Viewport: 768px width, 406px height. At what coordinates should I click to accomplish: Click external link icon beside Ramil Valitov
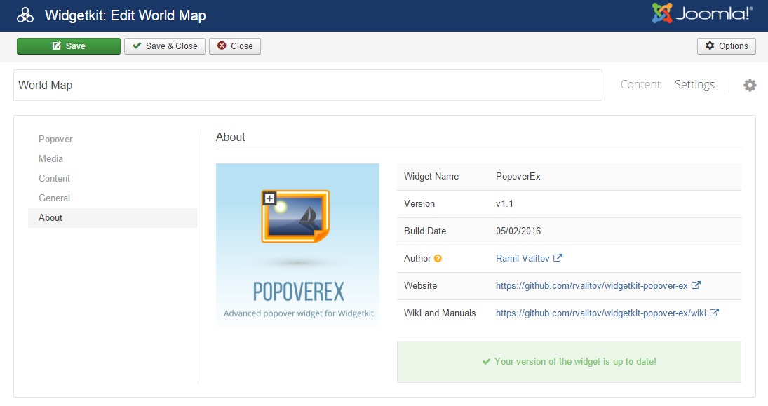click(558, 257)
